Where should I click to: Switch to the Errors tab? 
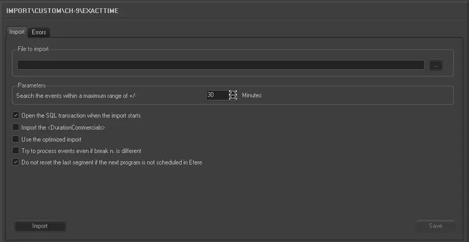click(39, 32)
